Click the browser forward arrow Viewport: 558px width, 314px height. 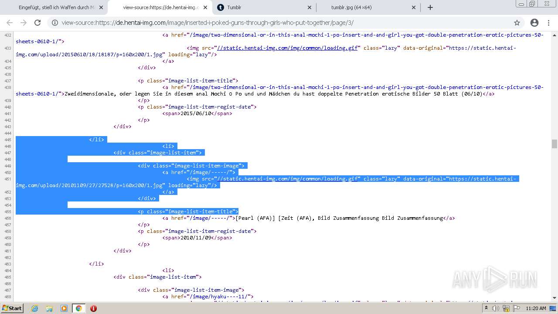(x=24, y=23)
